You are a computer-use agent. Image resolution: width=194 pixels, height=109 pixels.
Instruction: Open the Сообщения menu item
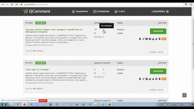tap(101, 12)
